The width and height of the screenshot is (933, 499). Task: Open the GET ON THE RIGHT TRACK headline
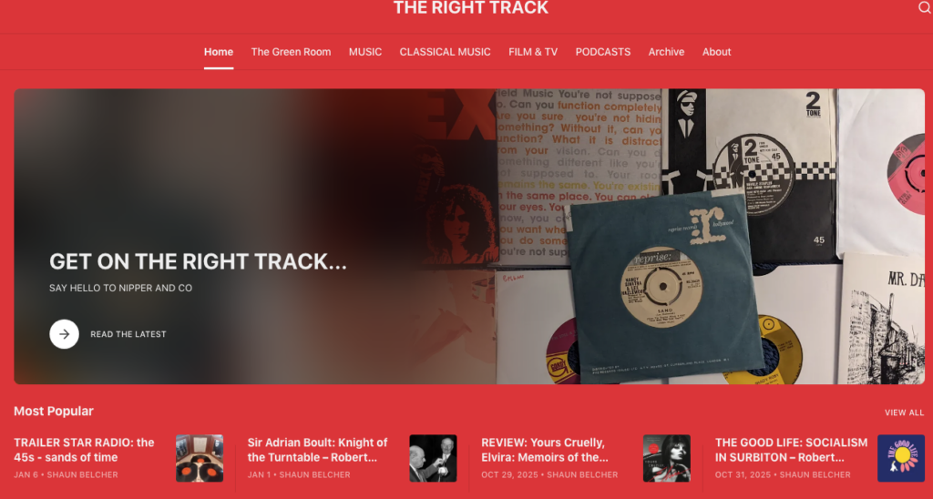(198, 261)
